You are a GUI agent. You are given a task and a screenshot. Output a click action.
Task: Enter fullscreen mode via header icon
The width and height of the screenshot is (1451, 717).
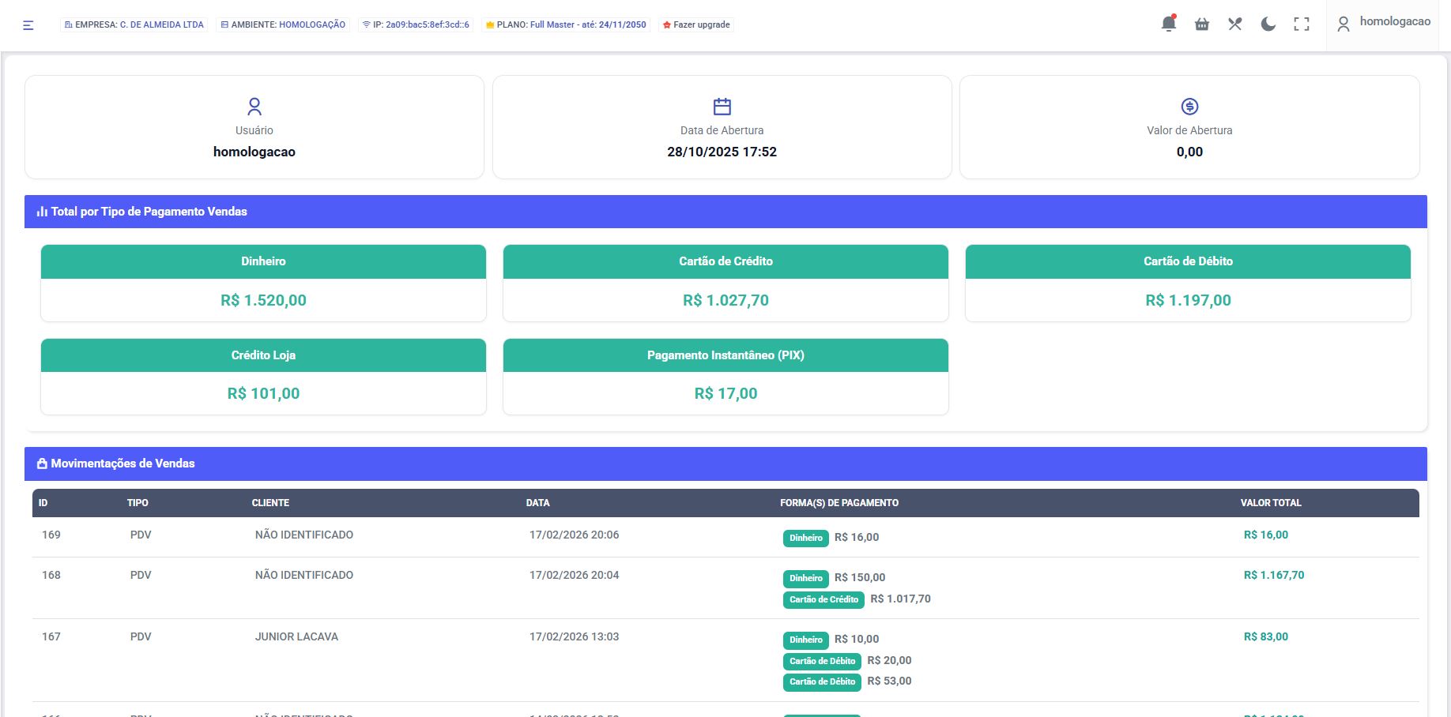1301,24
